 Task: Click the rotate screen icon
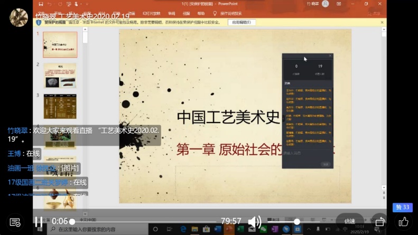click(x=379, y=222)
